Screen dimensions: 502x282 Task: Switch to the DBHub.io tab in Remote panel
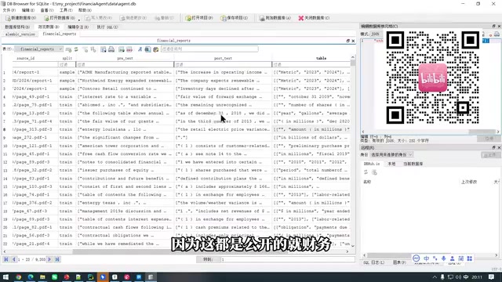(372, 164)
